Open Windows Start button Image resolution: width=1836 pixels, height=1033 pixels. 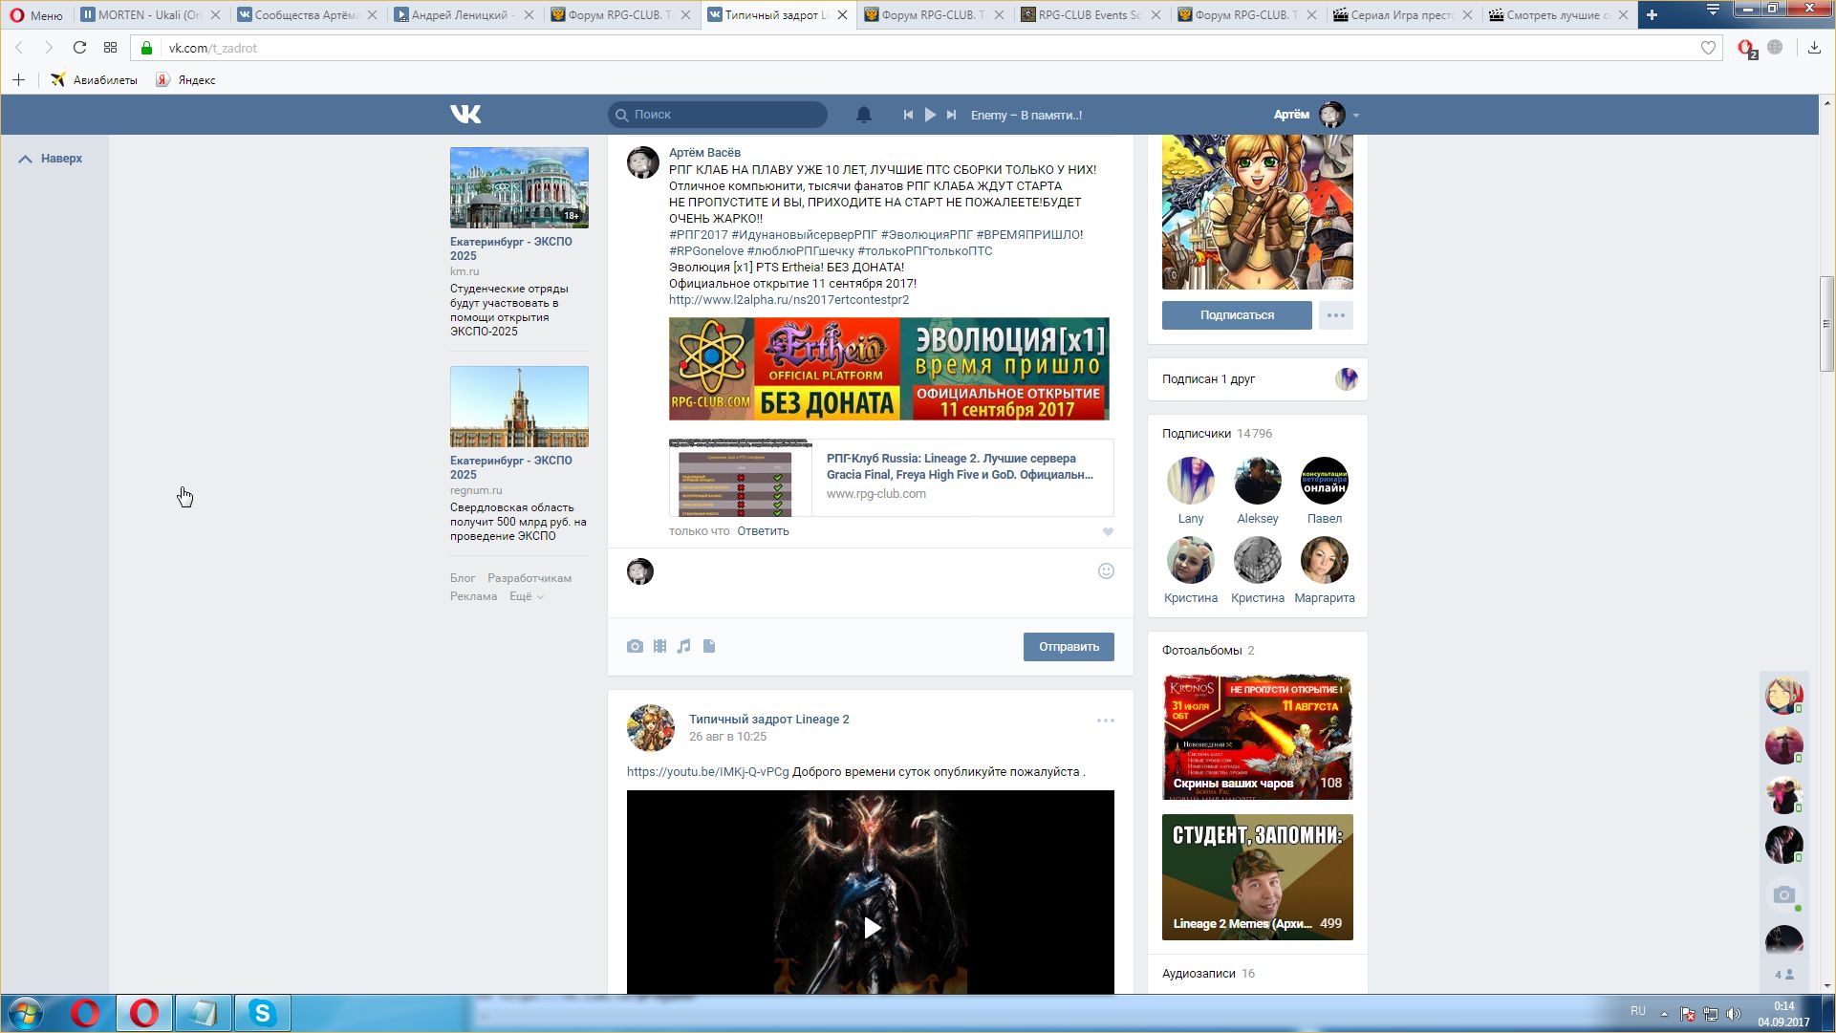(27, 1013)
